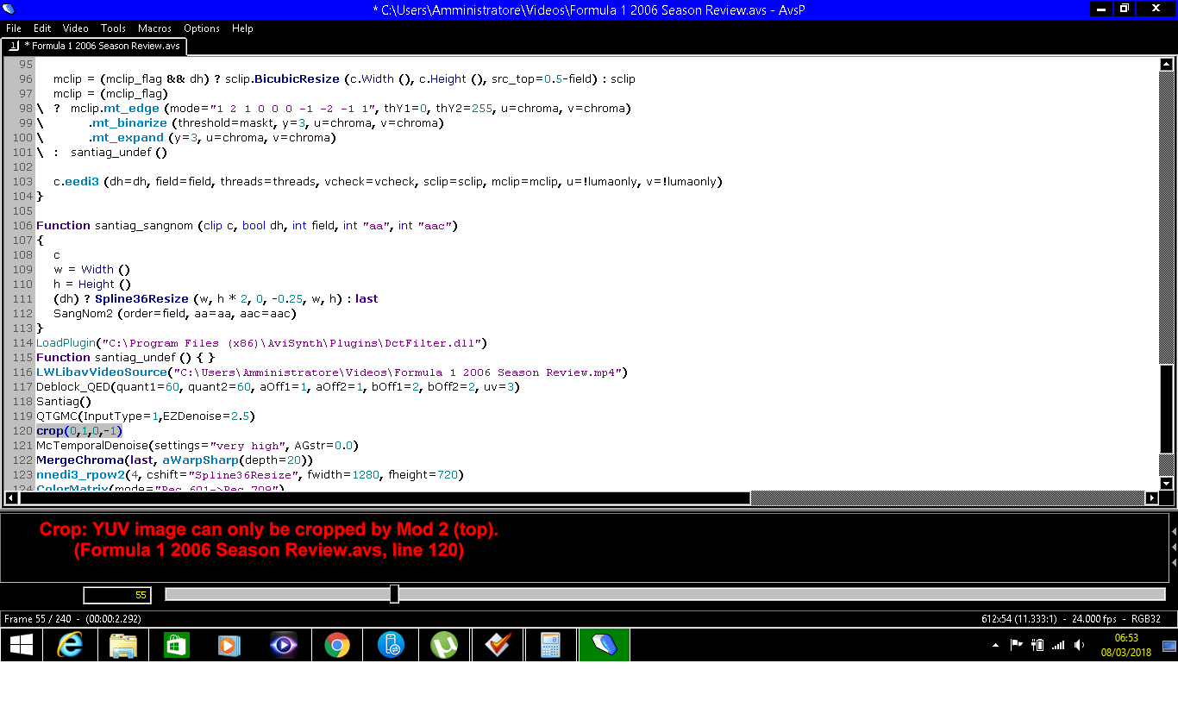Open the File menu

coord(14,28)
